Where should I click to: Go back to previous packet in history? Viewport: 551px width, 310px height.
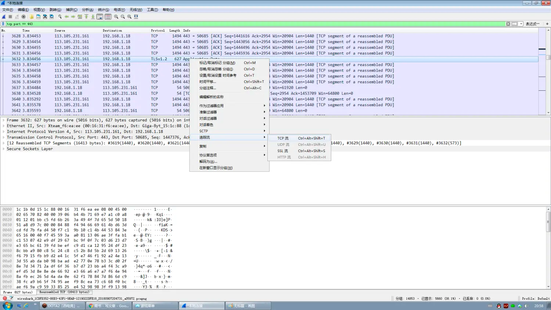[66, 17]
